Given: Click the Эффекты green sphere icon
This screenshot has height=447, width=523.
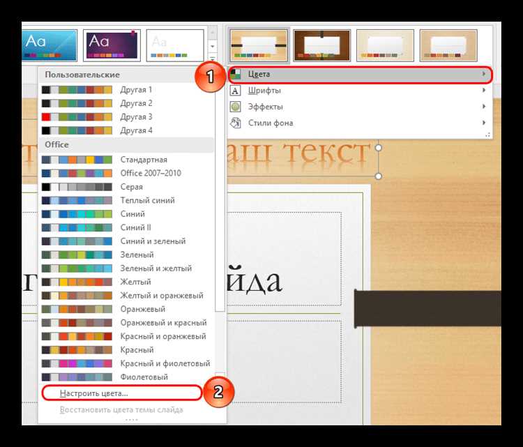Looking at the screenshot, I should [236, 107].
